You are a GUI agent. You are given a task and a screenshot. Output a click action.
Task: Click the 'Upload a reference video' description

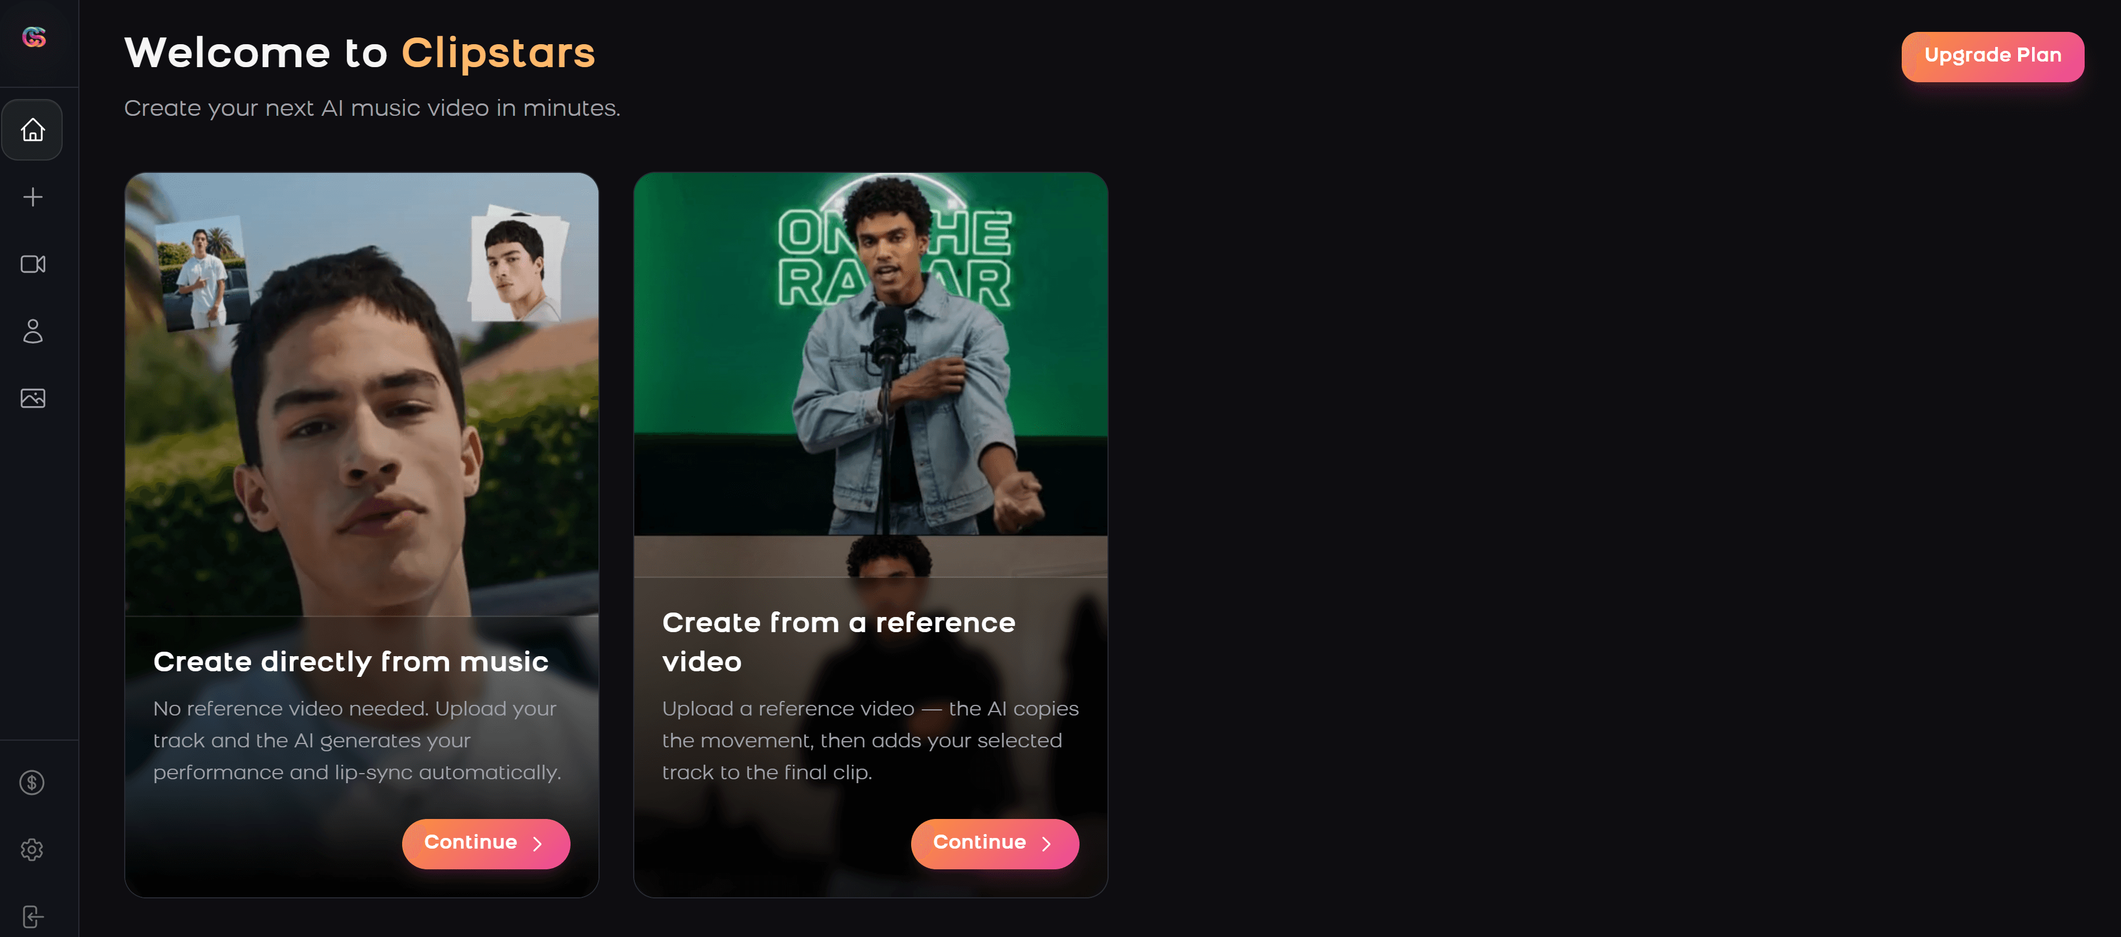click(x=869, y=740)
